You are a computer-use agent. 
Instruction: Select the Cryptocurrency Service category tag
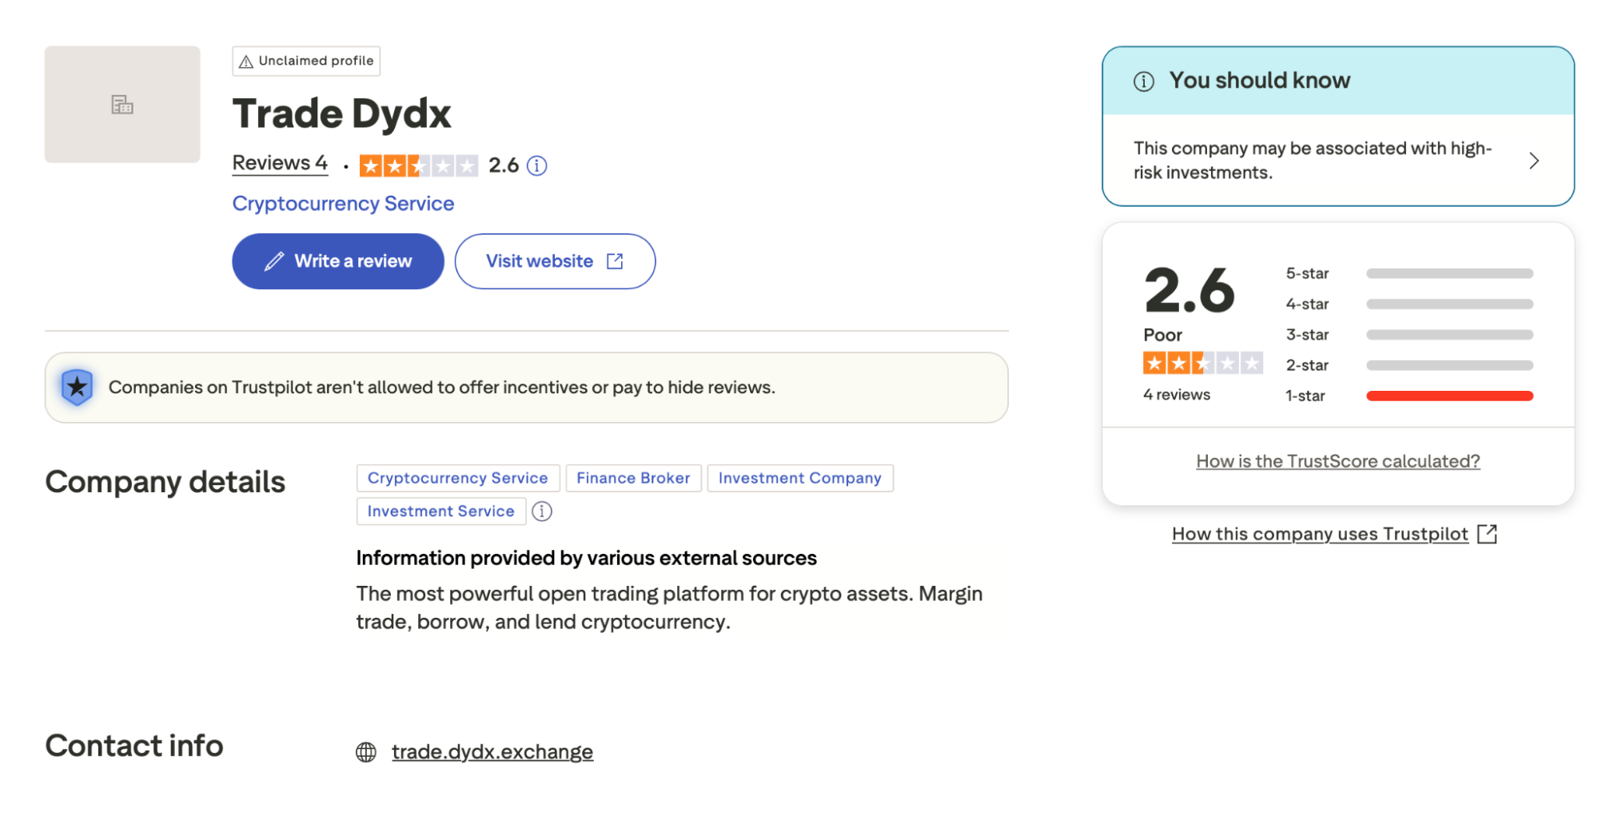pyautogui.click(x=457, y=478)
